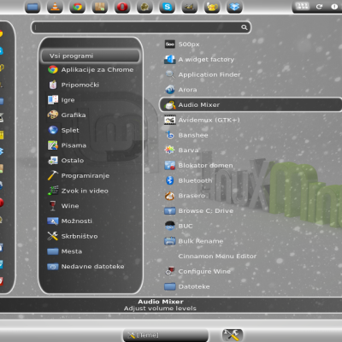Click the Application Finder magnifier icon

pyautogui.click(x=170, y=74)
